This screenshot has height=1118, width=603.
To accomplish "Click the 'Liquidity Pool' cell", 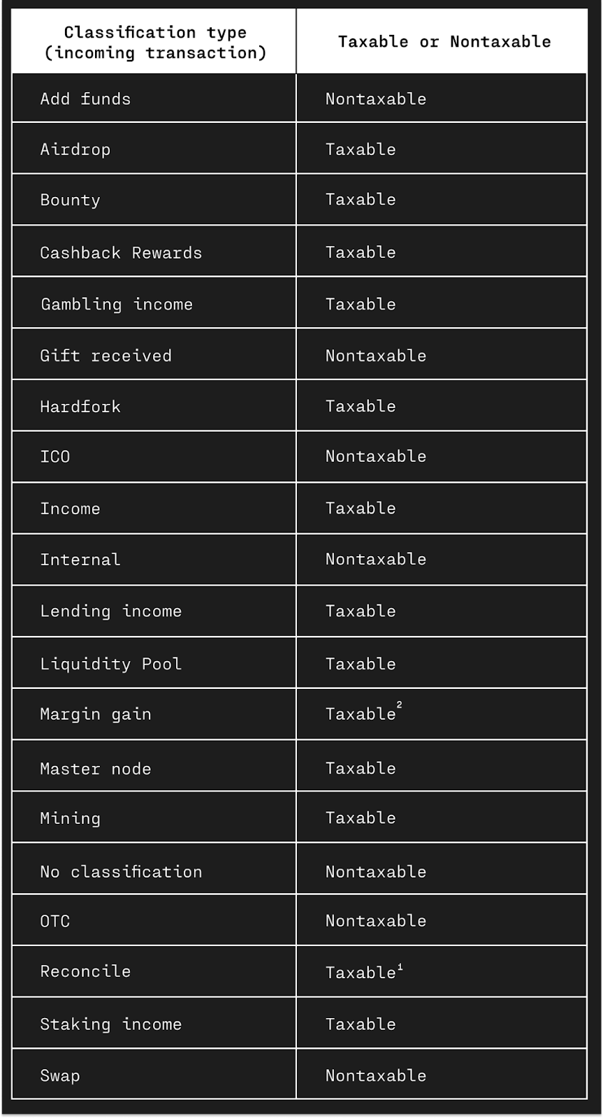I will [x=154, y=663].
